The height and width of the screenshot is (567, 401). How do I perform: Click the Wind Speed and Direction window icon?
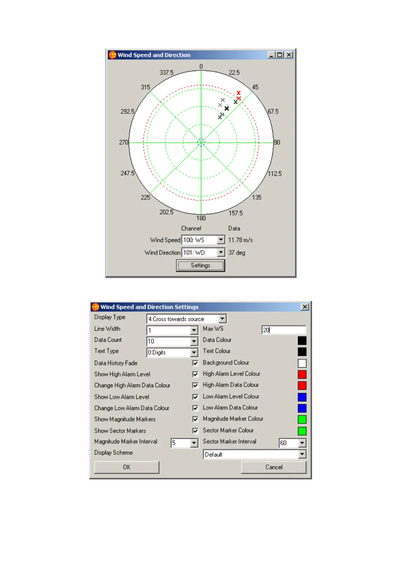click(112, 55)
